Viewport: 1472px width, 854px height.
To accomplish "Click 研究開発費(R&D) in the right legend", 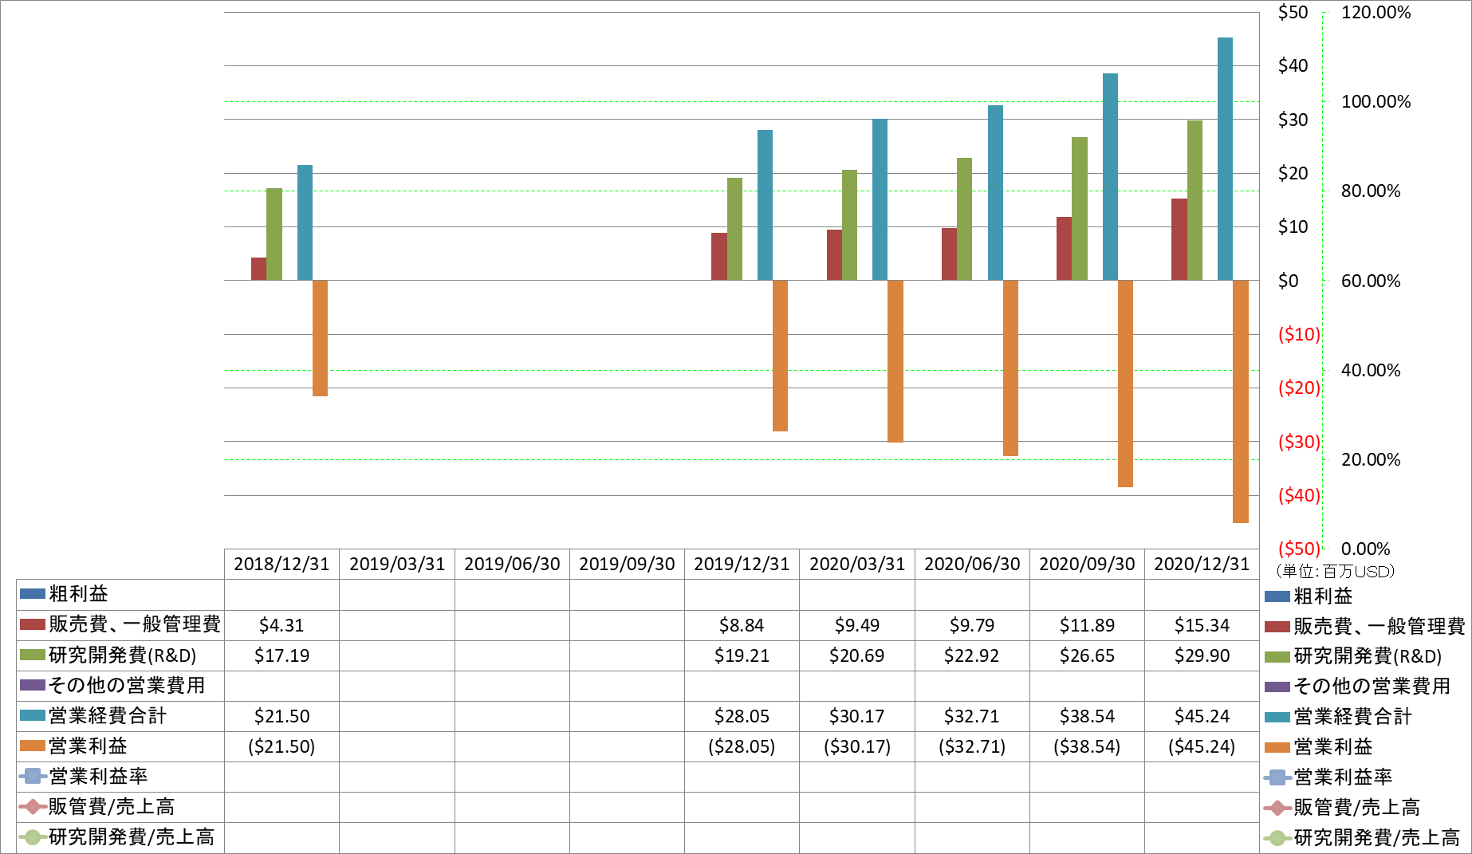I will pos(1368,656).
